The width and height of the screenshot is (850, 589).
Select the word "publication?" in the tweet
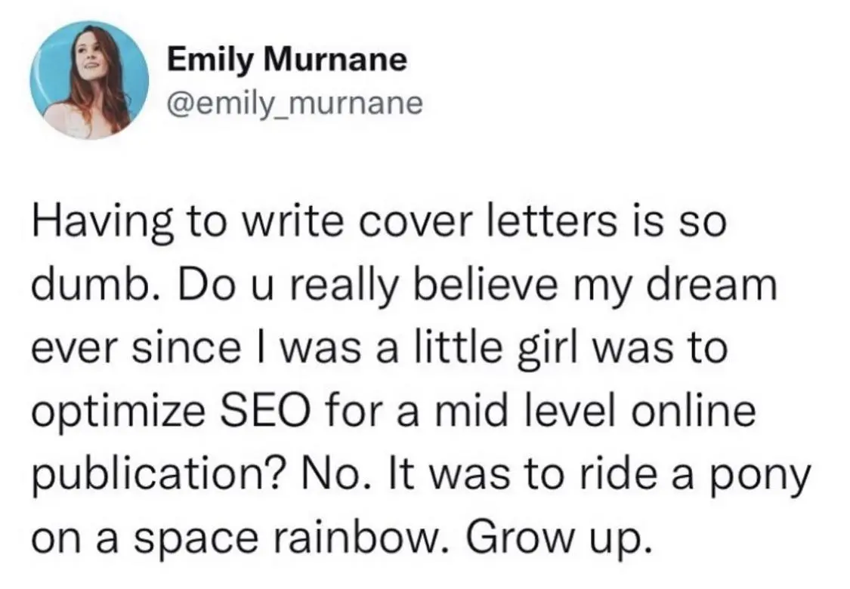156,476
